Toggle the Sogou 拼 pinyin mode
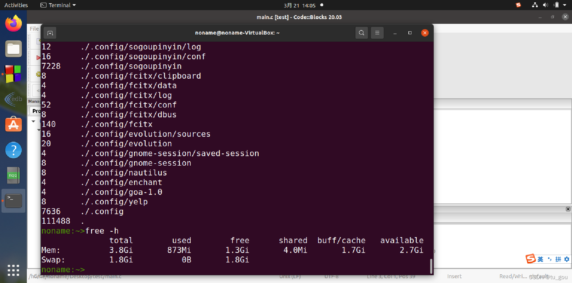 (x=558, y=259)
